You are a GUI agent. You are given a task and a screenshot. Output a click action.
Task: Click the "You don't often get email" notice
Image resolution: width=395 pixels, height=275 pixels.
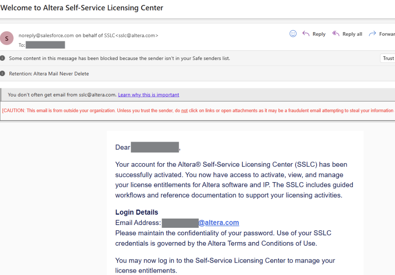62,95
